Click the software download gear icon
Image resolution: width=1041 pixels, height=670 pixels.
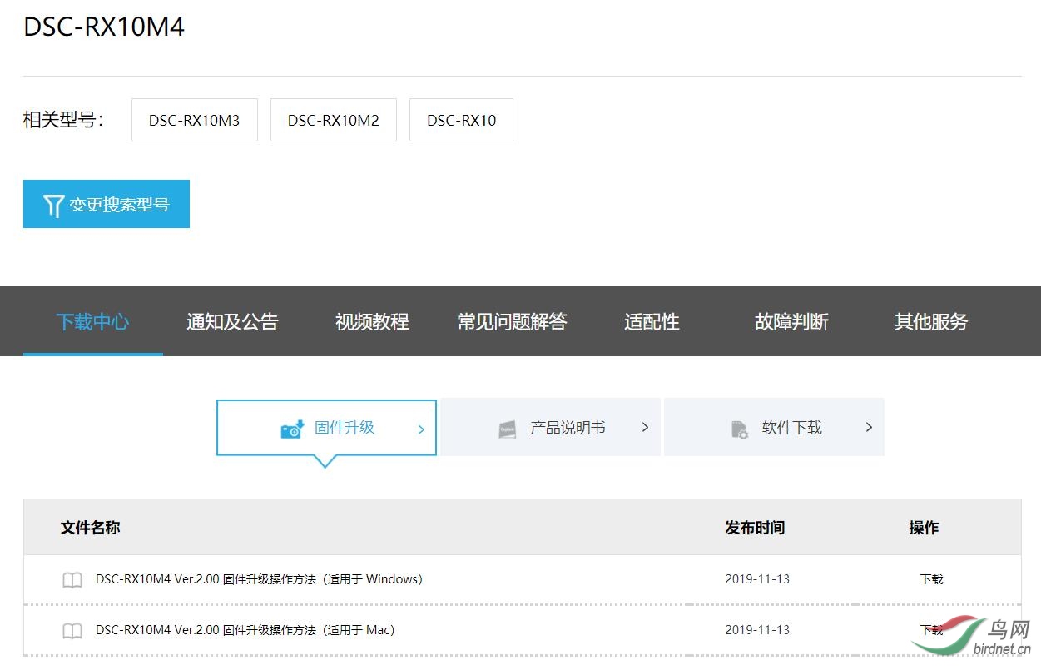click(739, 429)
